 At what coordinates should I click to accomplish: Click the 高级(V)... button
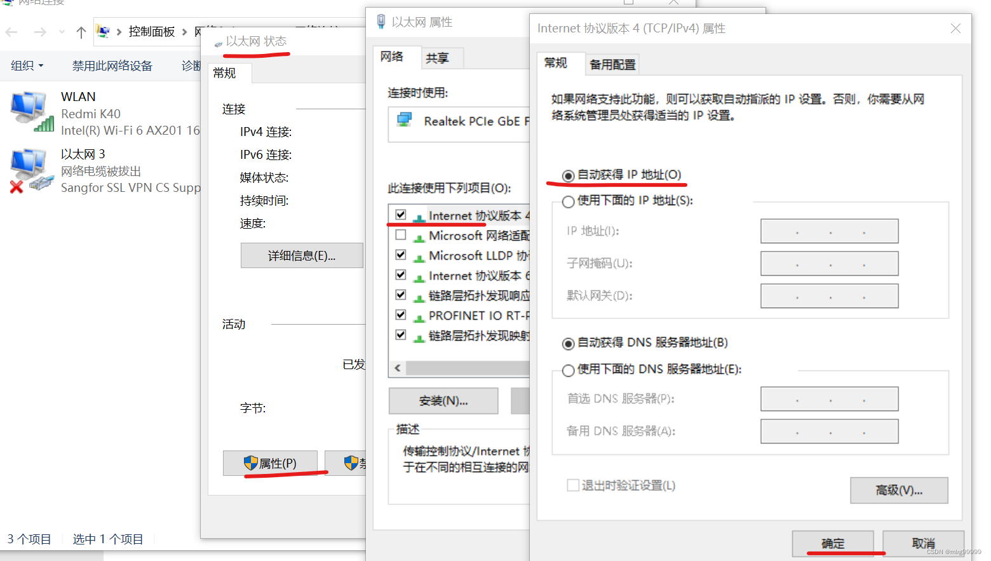tap(899, 490)
